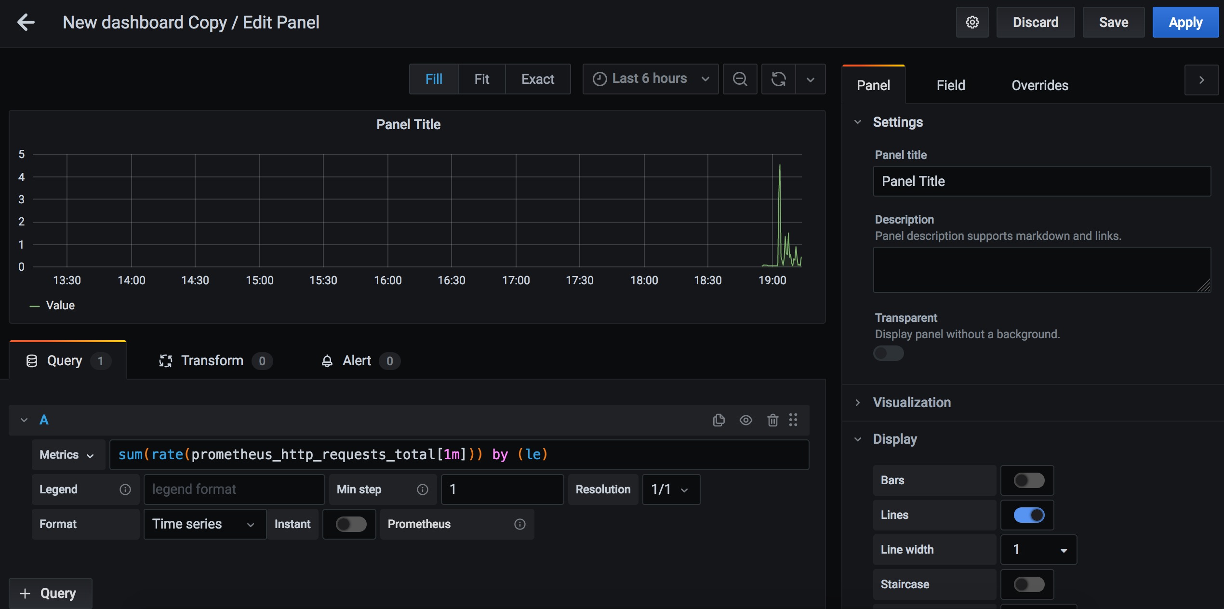Image resolution: width=1224 pixels, height=609 pixels.
Task: Toggle query A visibility eye icon
Action: pos(745,420)
